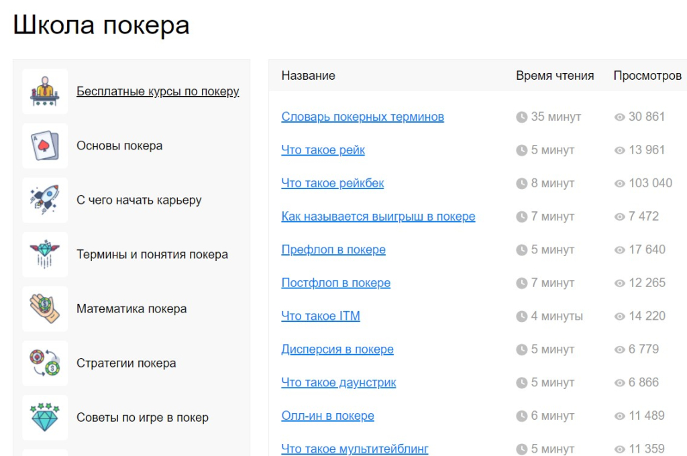This screenshot has height=456, width=687.
Task: Click the eye icon beside 14 220 views
Action: [x=619, y=317]
